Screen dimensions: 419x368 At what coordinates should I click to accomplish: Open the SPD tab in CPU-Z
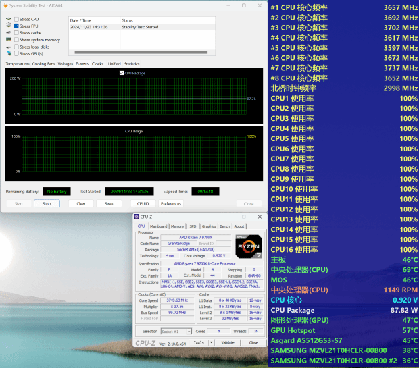pos(193,226)
